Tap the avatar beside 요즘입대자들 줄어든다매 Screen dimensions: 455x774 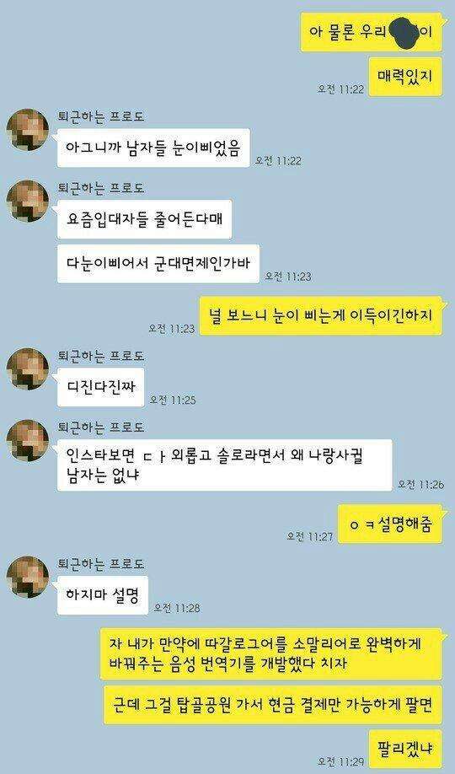pyautogui.click(x=27, y=201)
